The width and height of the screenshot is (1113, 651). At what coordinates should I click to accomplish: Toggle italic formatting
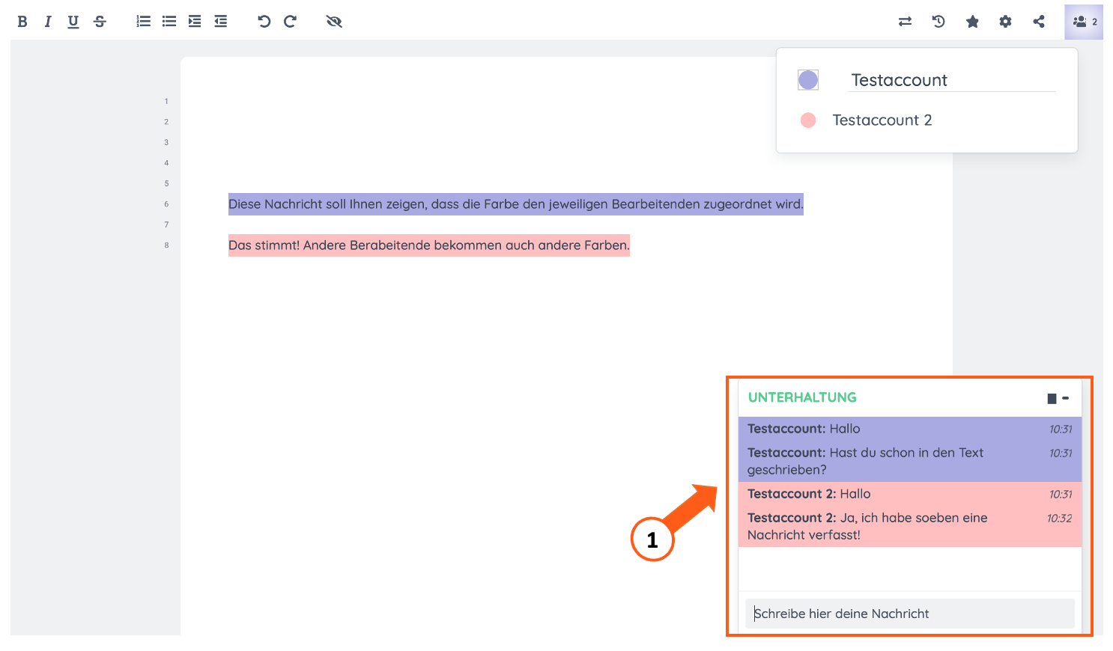point(48,22)
